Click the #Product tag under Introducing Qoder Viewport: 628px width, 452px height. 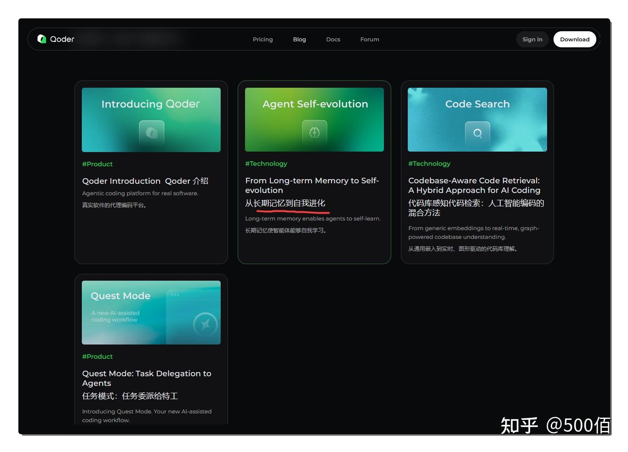[97, 164]
